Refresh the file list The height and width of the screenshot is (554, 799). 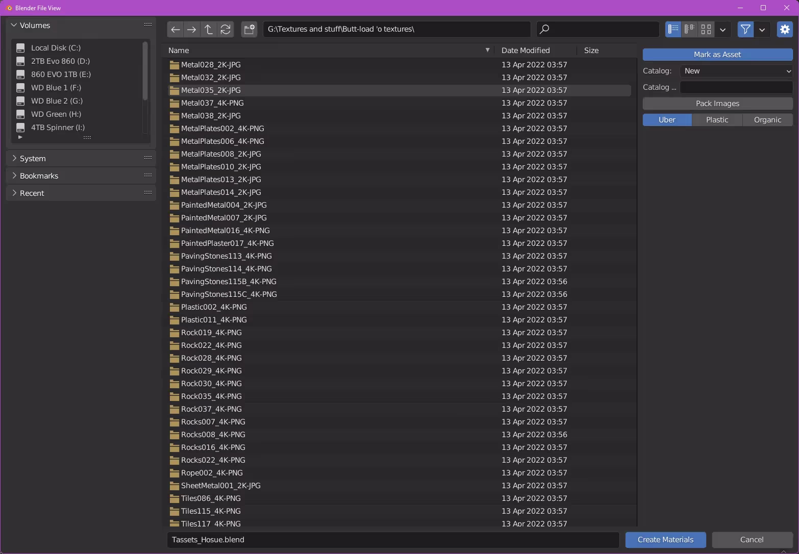(226, 30)
